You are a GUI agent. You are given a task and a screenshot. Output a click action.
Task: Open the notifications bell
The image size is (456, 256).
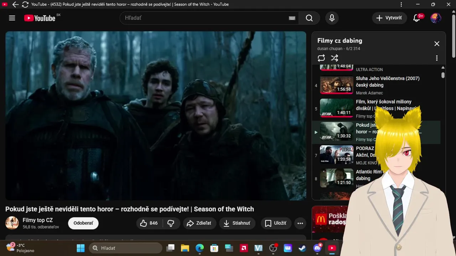pos(416,18)
